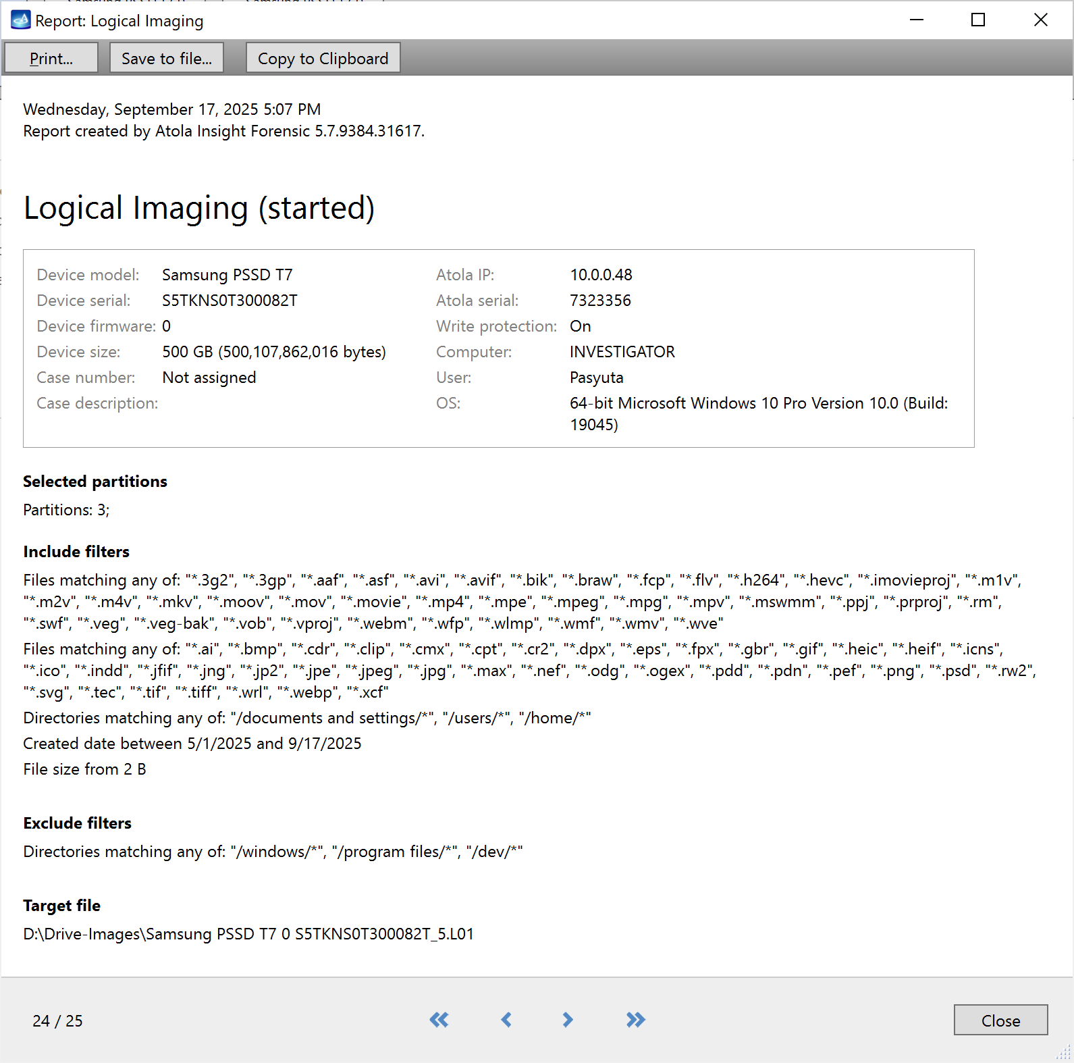Click Atola serial value 7323356
This screenshot has height=1063, width=1074.
pos(600,301)
